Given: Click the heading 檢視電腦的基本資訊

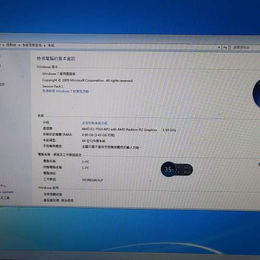Looking at the screenshot, I should pos(56,59).
